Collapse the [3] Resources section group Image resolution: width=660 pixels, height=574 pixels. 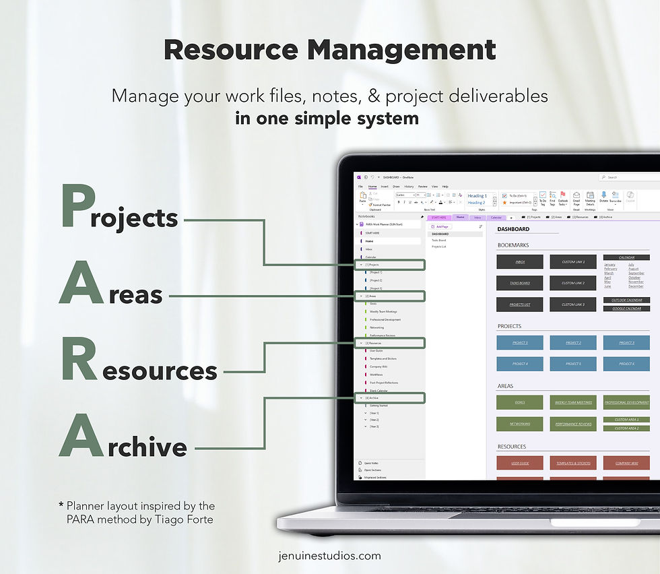click(x=361, y=343)
